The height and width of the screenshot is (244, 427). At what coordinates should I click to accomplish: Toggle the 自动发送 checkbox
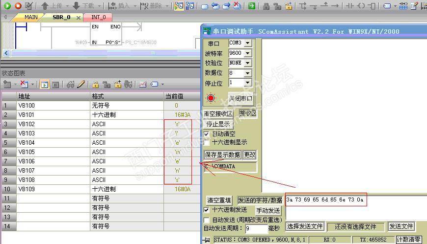207,220
